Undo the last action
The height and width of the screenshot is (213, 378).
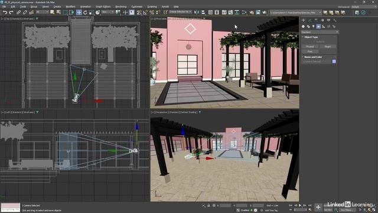5,12
